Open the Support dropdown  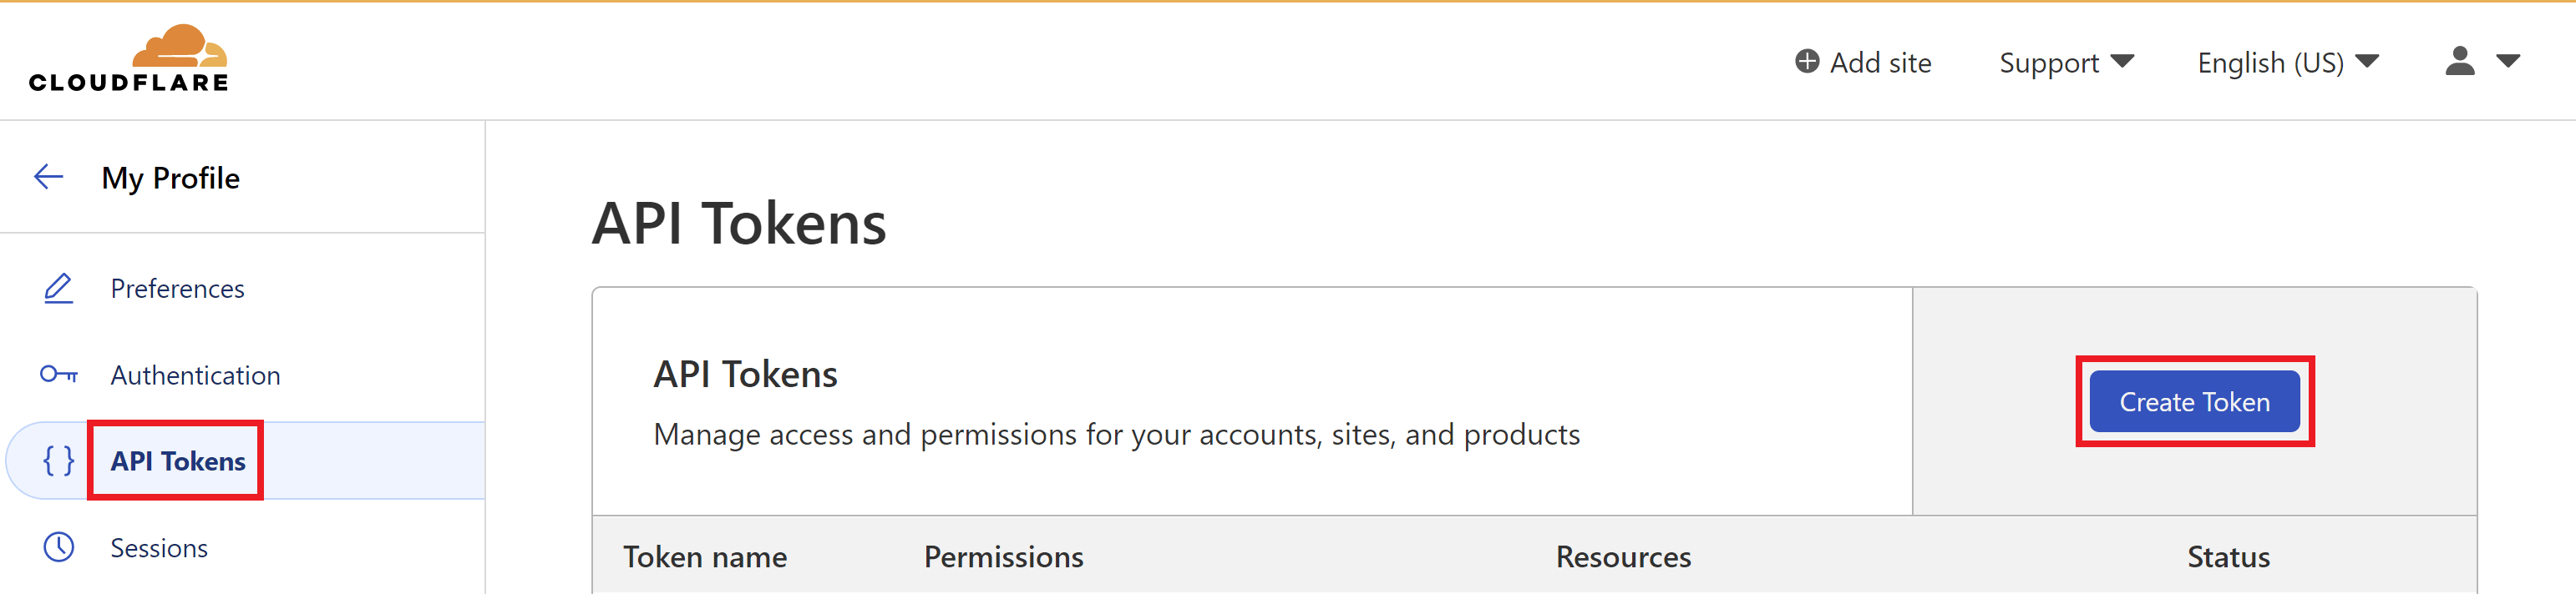pyautogui.click(x=2066, y=62)
